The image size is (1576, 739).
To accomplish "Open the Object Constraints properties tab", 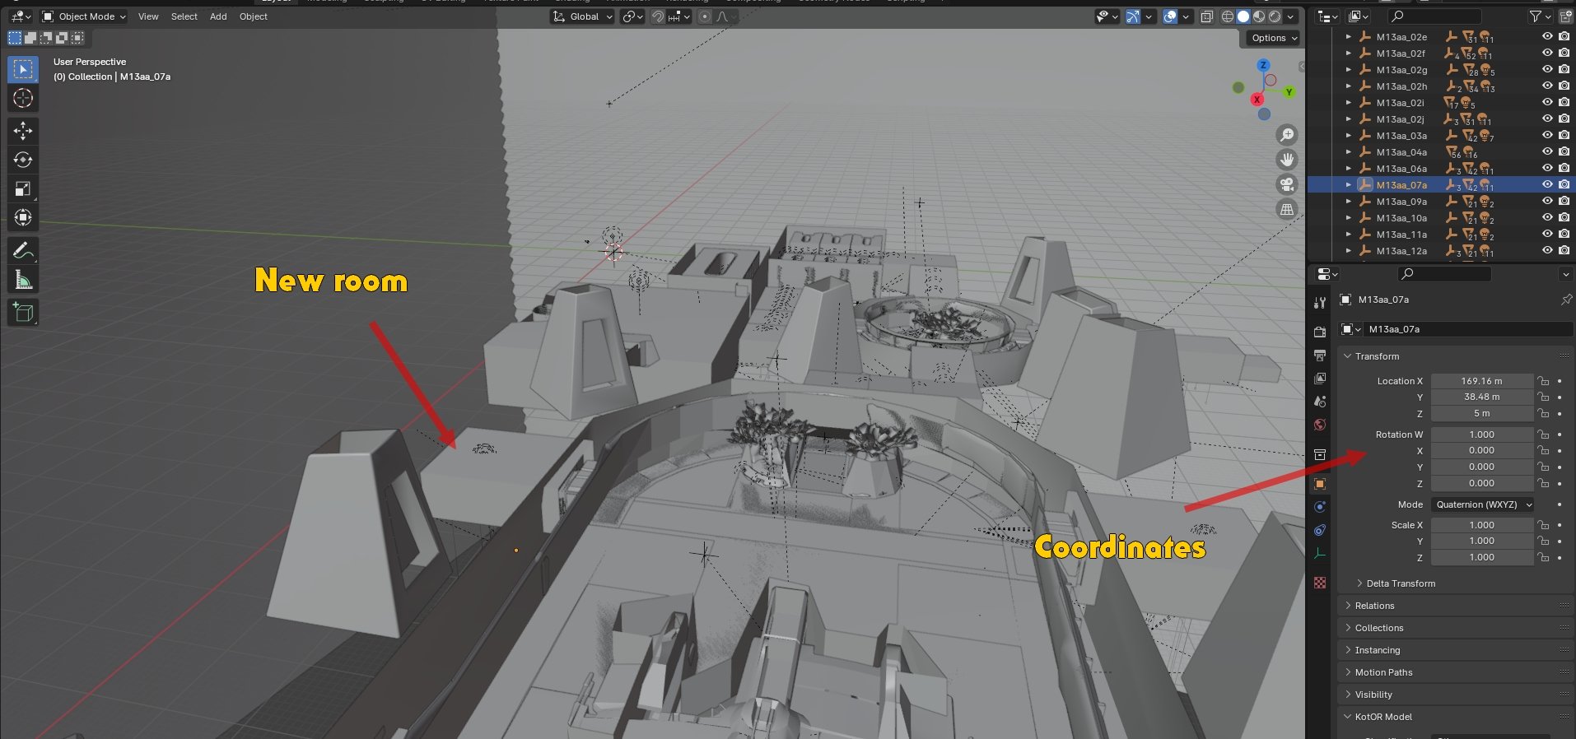I will pos(1320,530).
